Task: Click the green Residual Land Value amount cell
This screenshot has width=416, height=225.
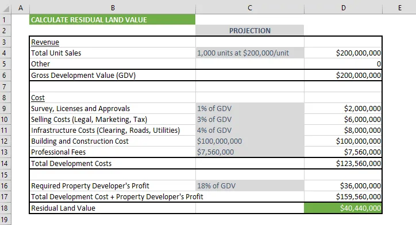Action: point(343,208)
